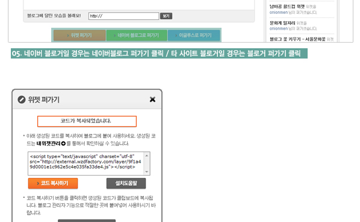360x222 pixels.
Task: Click the code area scroll up arrow
Action: pos(147,156)
